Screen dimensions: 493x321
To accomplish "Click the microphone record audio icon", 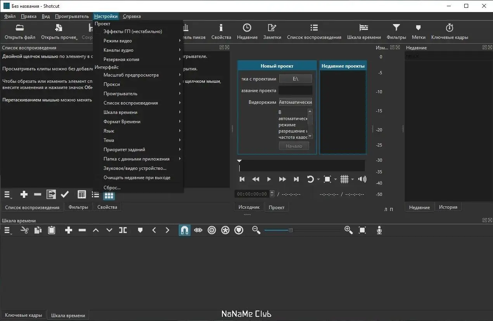I will 379,230.
